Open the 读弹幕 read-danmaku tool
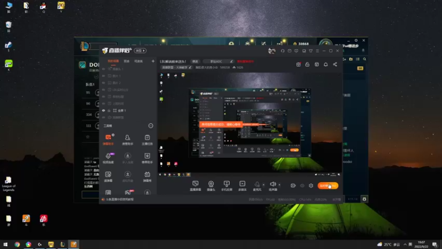The height and width of the screenshot is (249, 442). (x=108, y=177)
